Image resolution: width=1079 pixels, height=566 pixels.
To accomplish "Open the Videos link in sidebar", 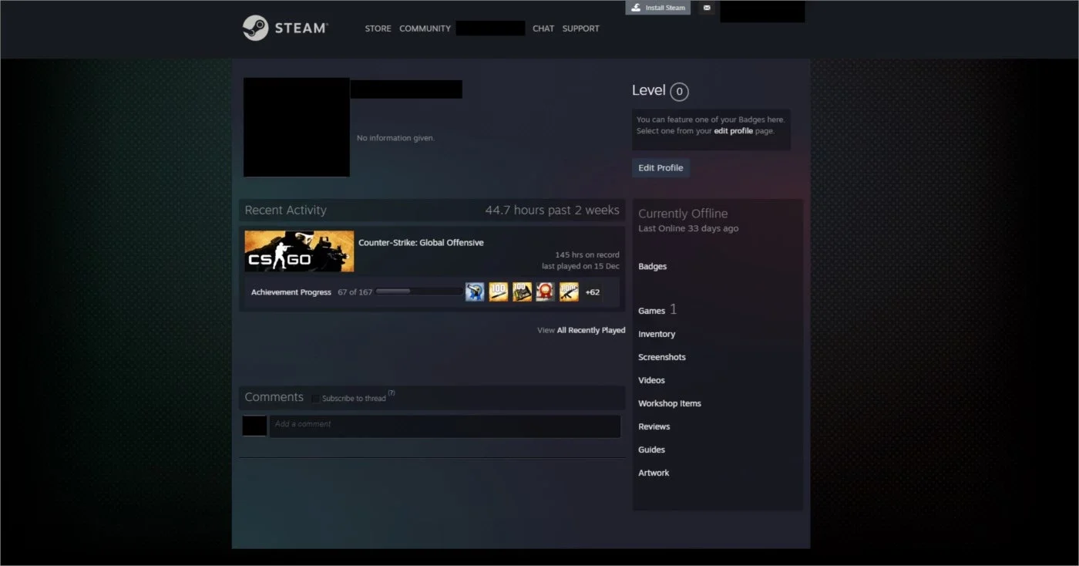I will click(x=651, y=380).
